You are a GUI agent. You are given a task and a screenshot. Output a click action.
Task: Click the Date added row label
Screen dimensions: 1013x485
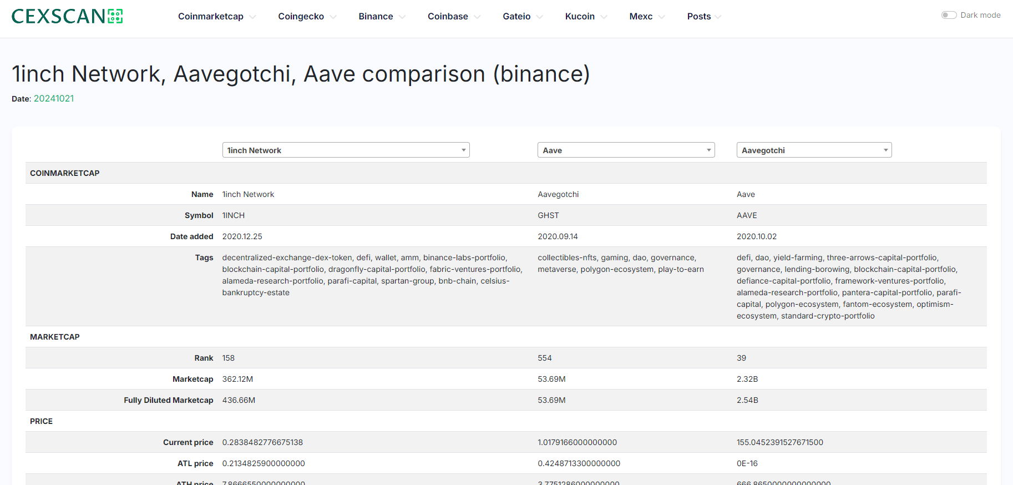coord(192,236)
